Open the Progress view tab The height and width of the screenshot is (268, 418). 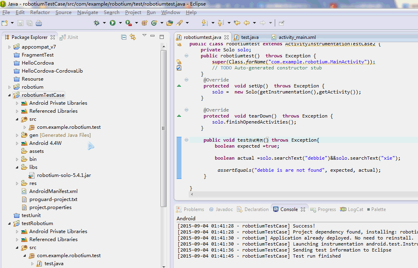pos(323,209)
